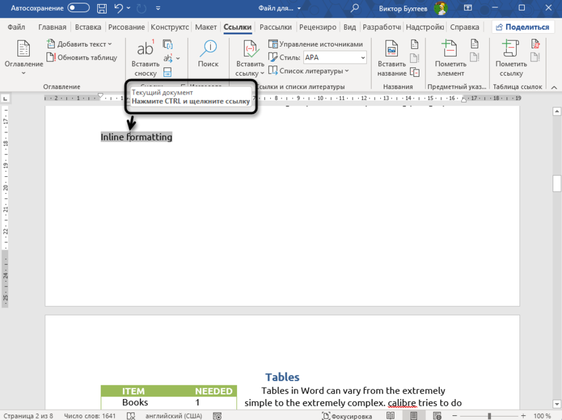
Task: Click Insert Footnote icon
Action: coord(145,57)
